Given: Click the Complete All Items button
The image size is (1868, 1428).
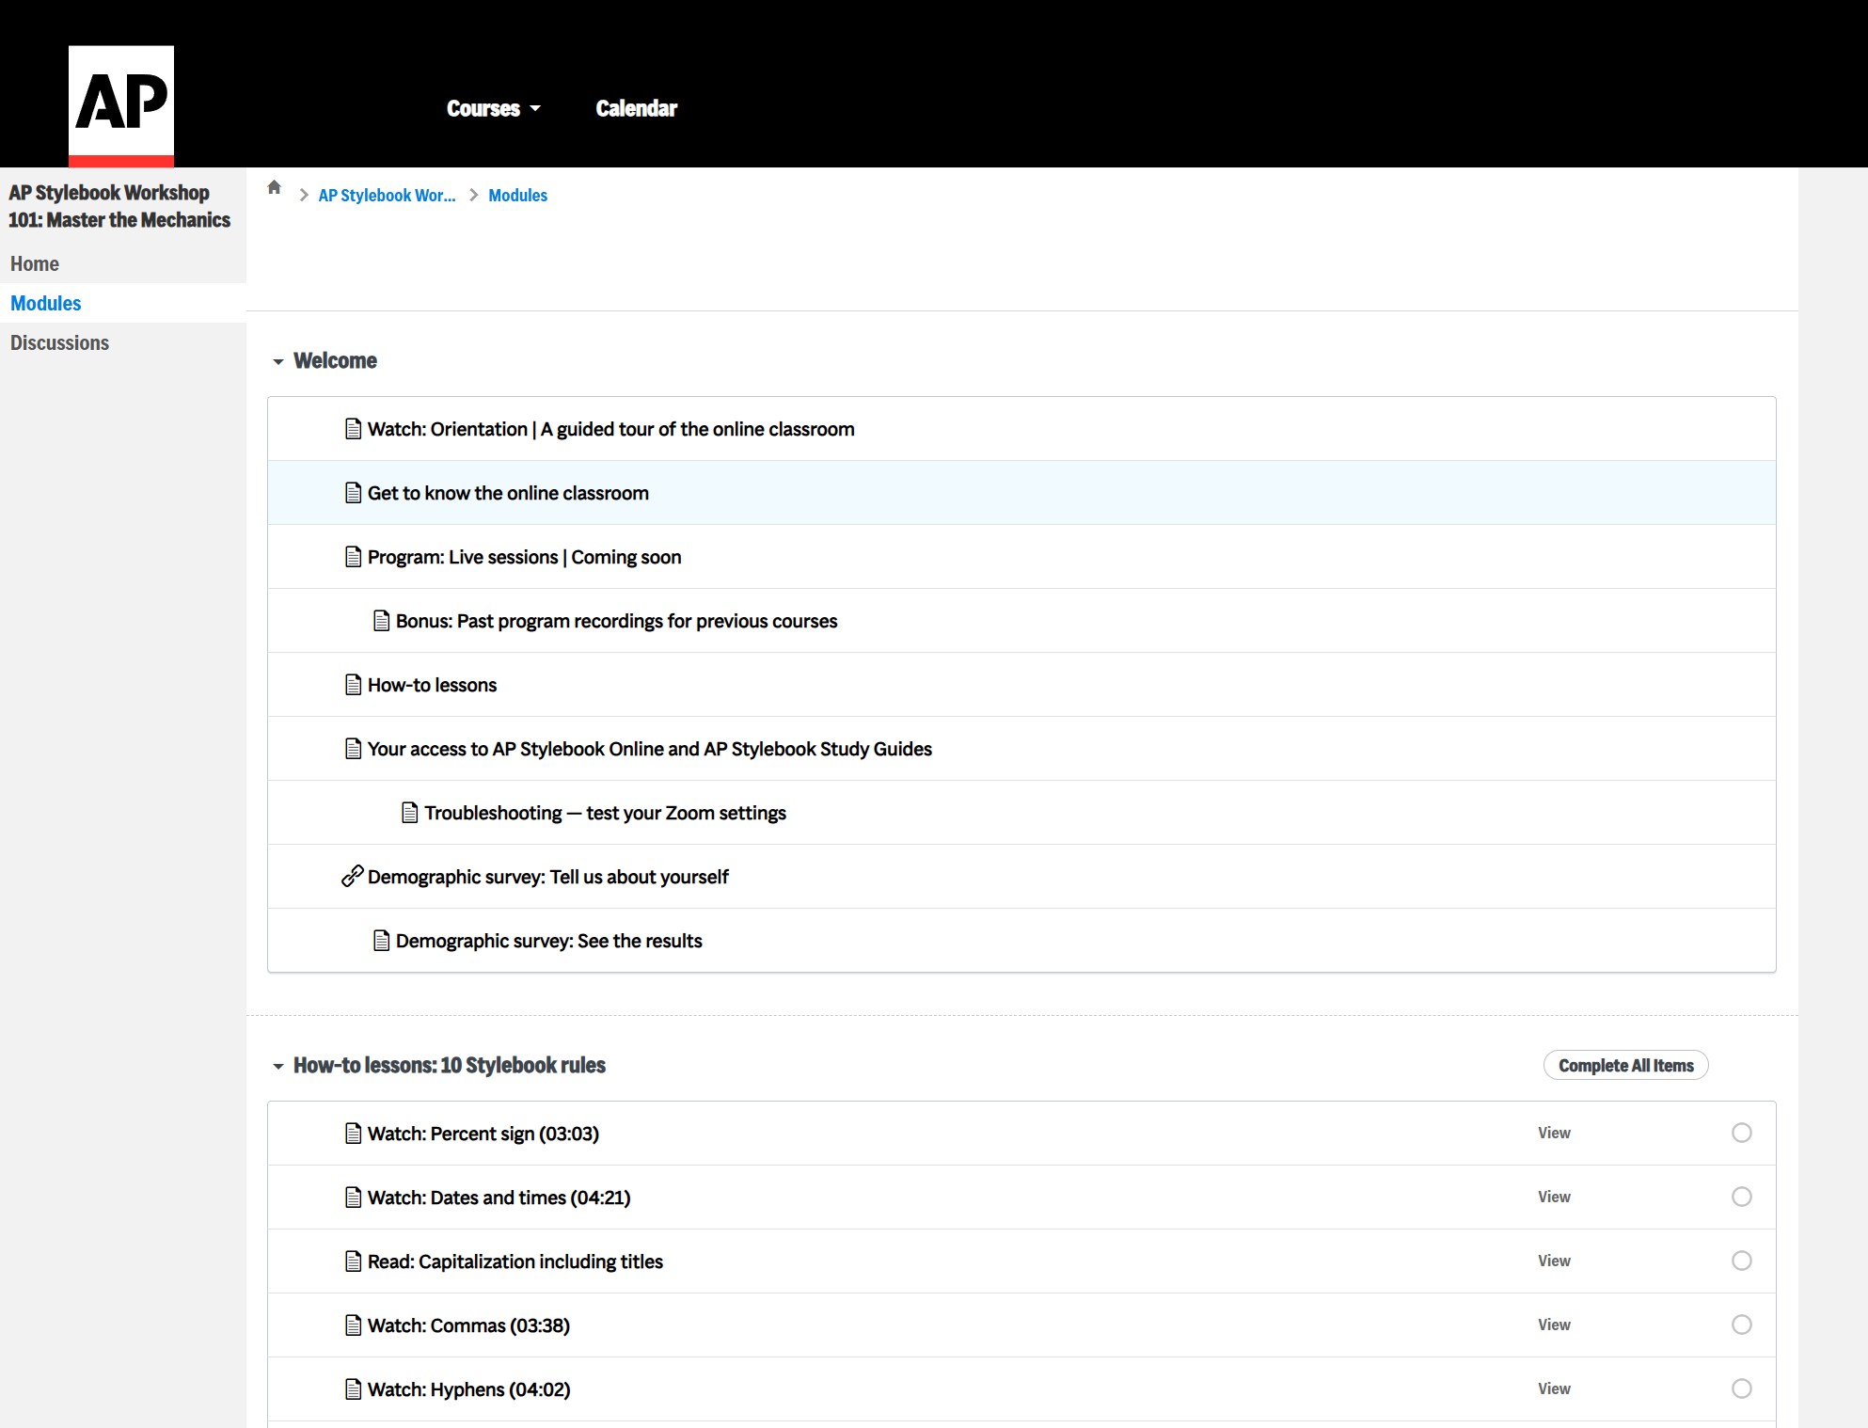Looking at the screenshot, I should point(1626,1066).
